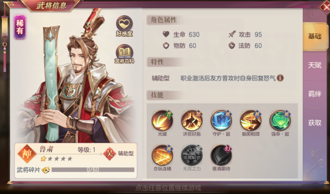Tap the 吴 faction badge
The image size is (330, 194).
(109, 153)
